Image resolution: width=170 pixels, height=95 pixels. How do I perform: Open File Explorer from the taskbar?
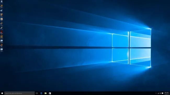click(x=46, y=93)
